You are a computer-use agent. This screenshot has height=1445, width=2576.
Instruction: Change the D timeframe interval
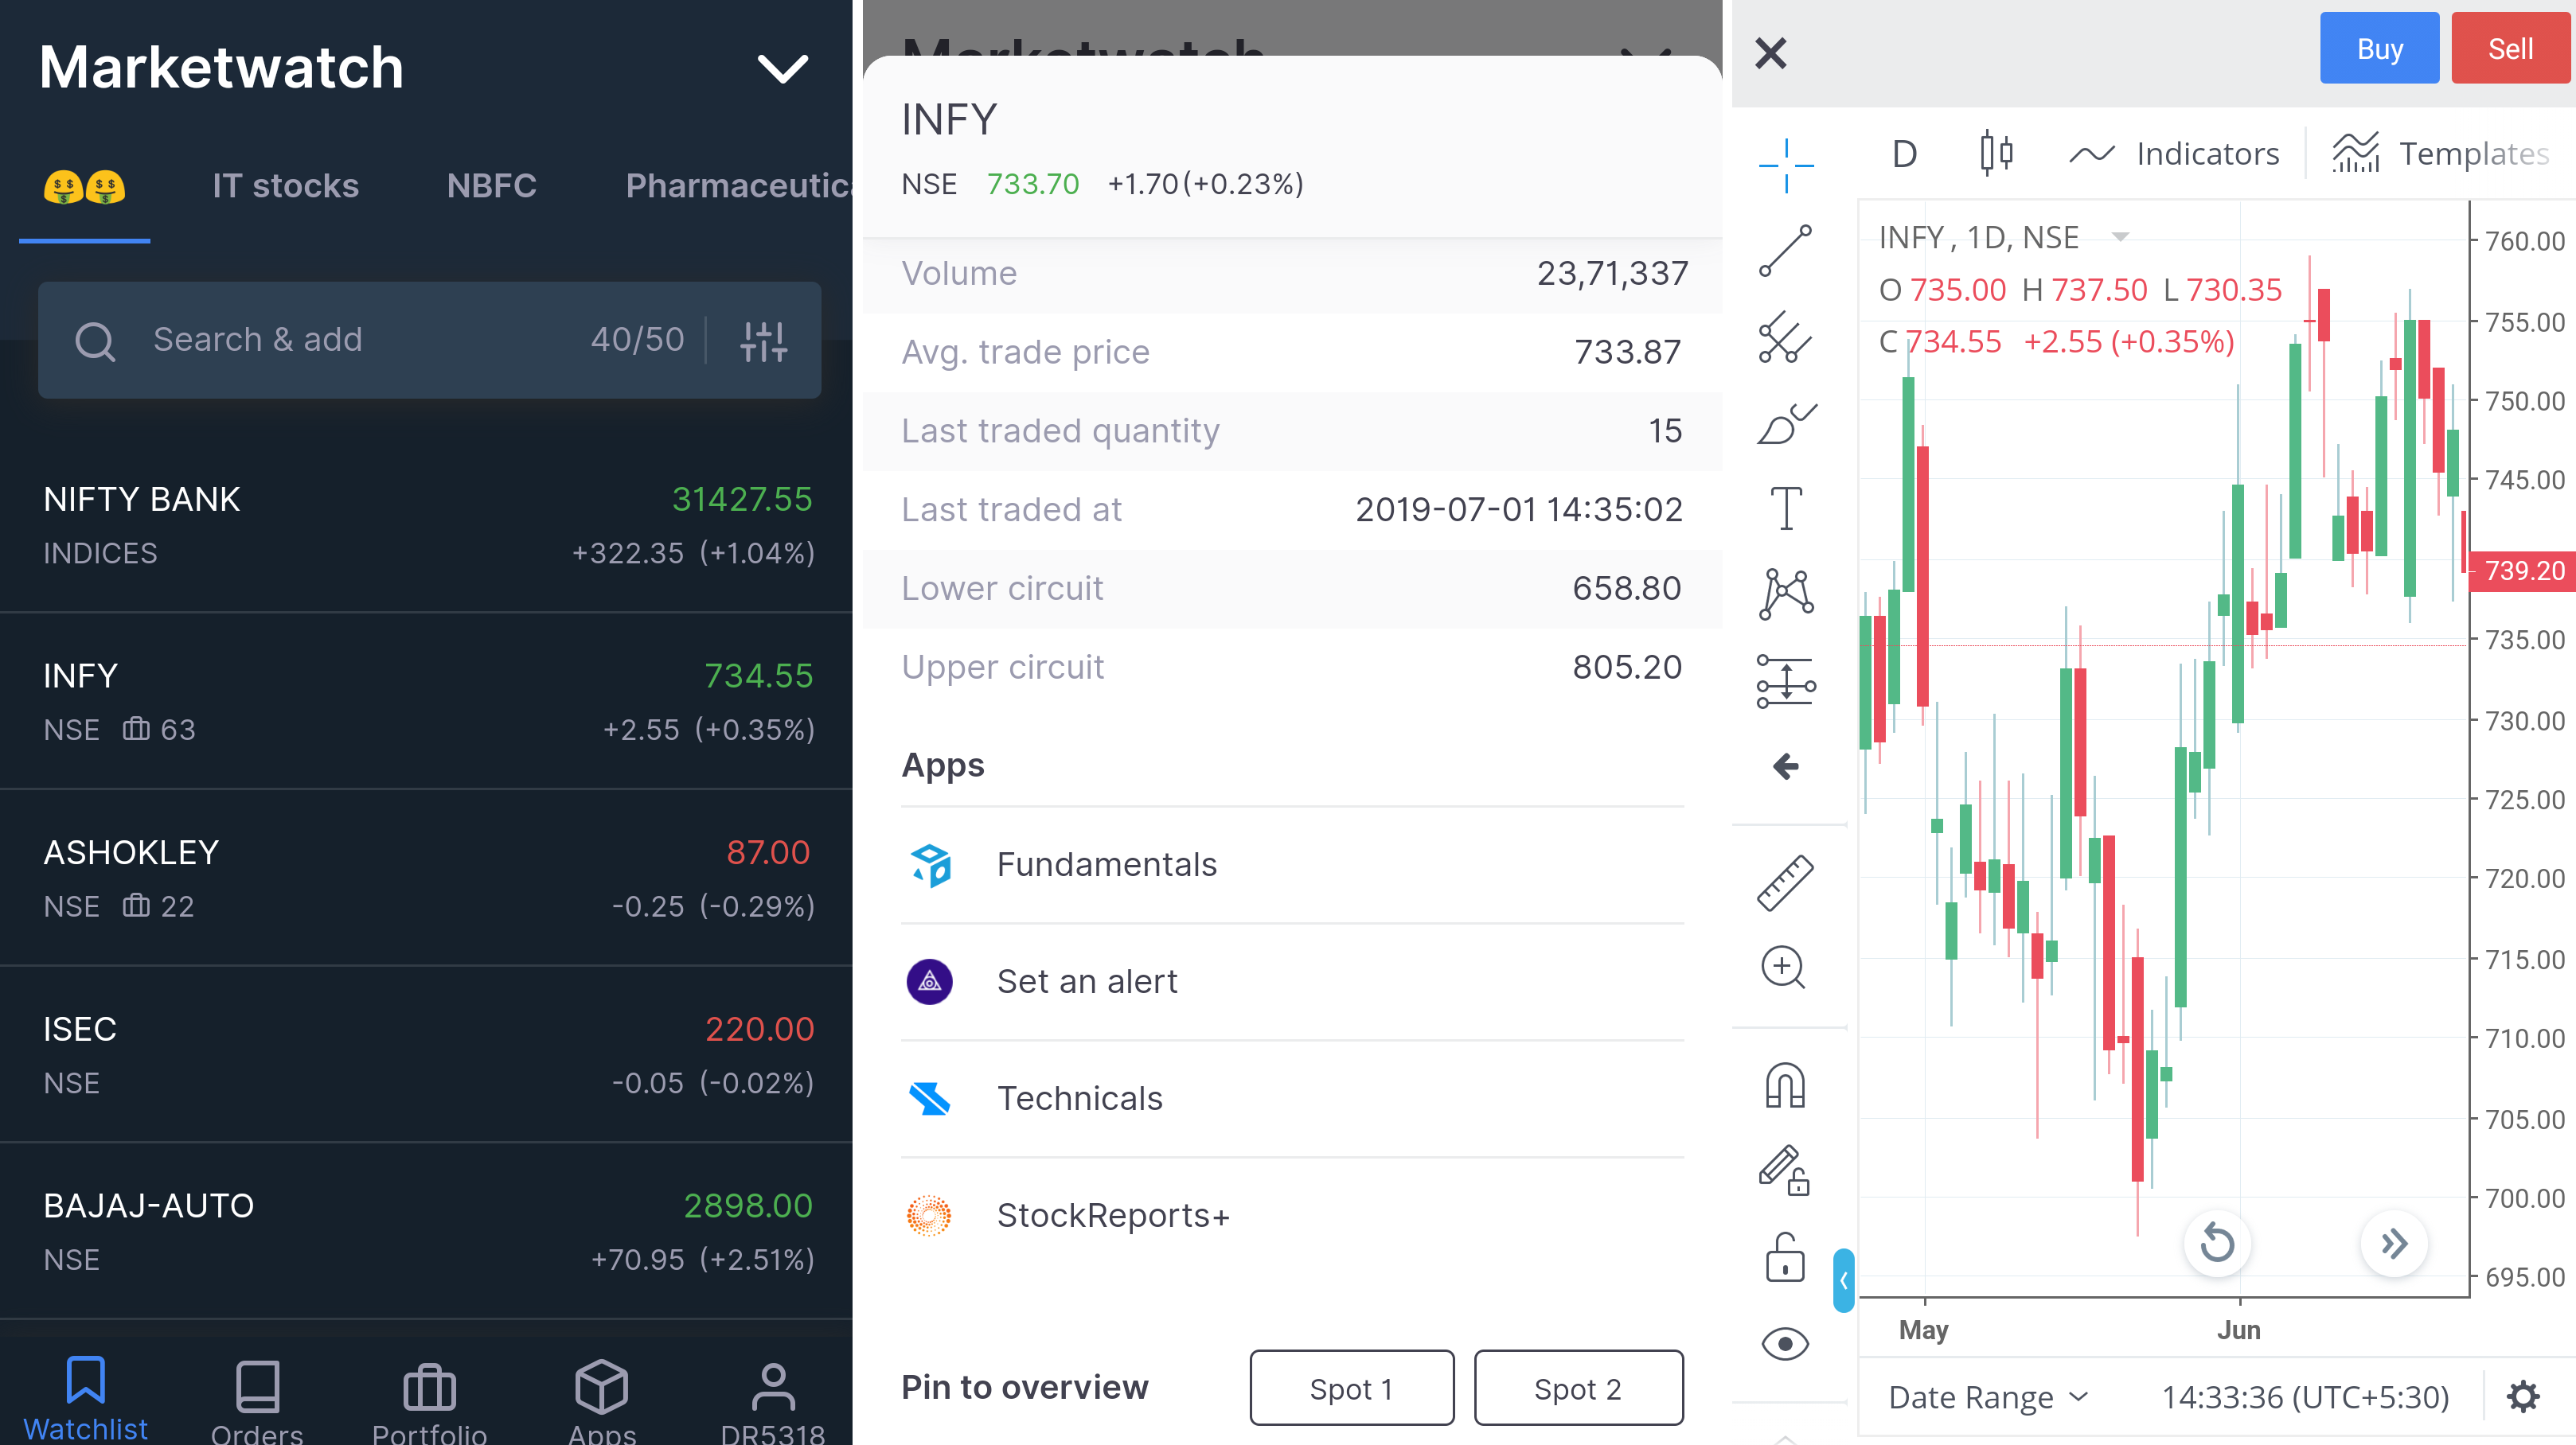click(1904, 154)
